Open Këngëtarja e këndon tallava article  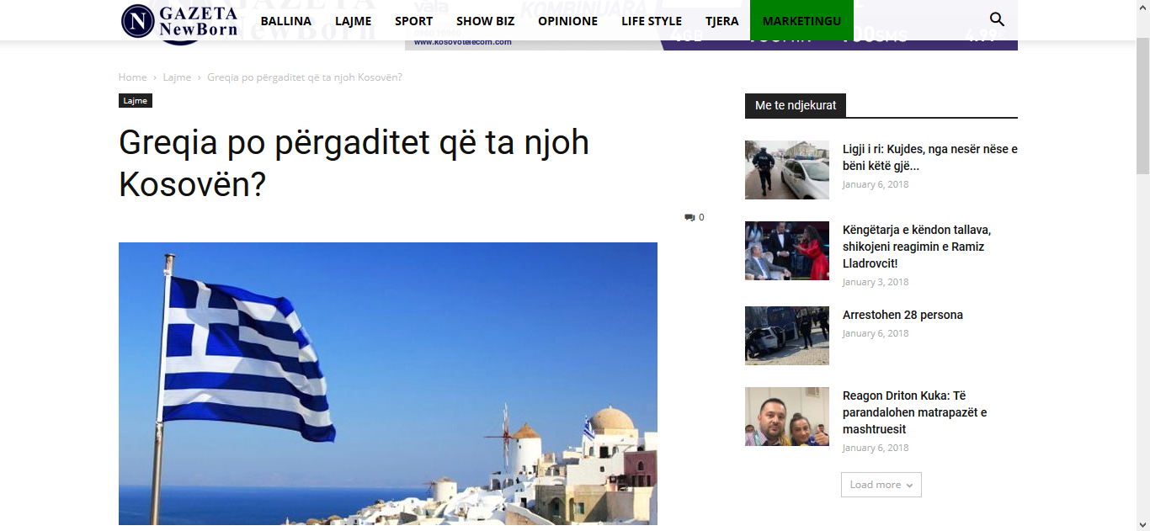[917, 247]
